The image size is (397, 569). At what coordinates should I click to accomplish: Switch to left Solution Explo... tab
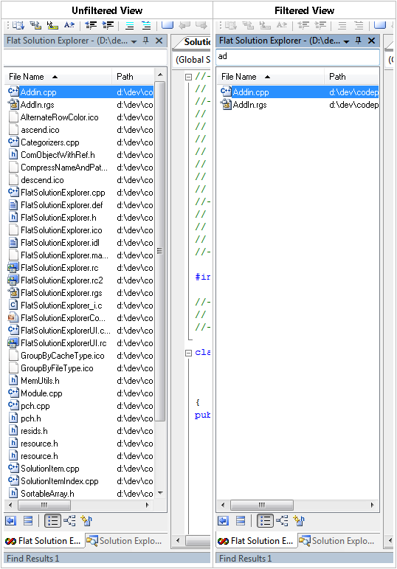pyautogui.click(x=125, y=541)
